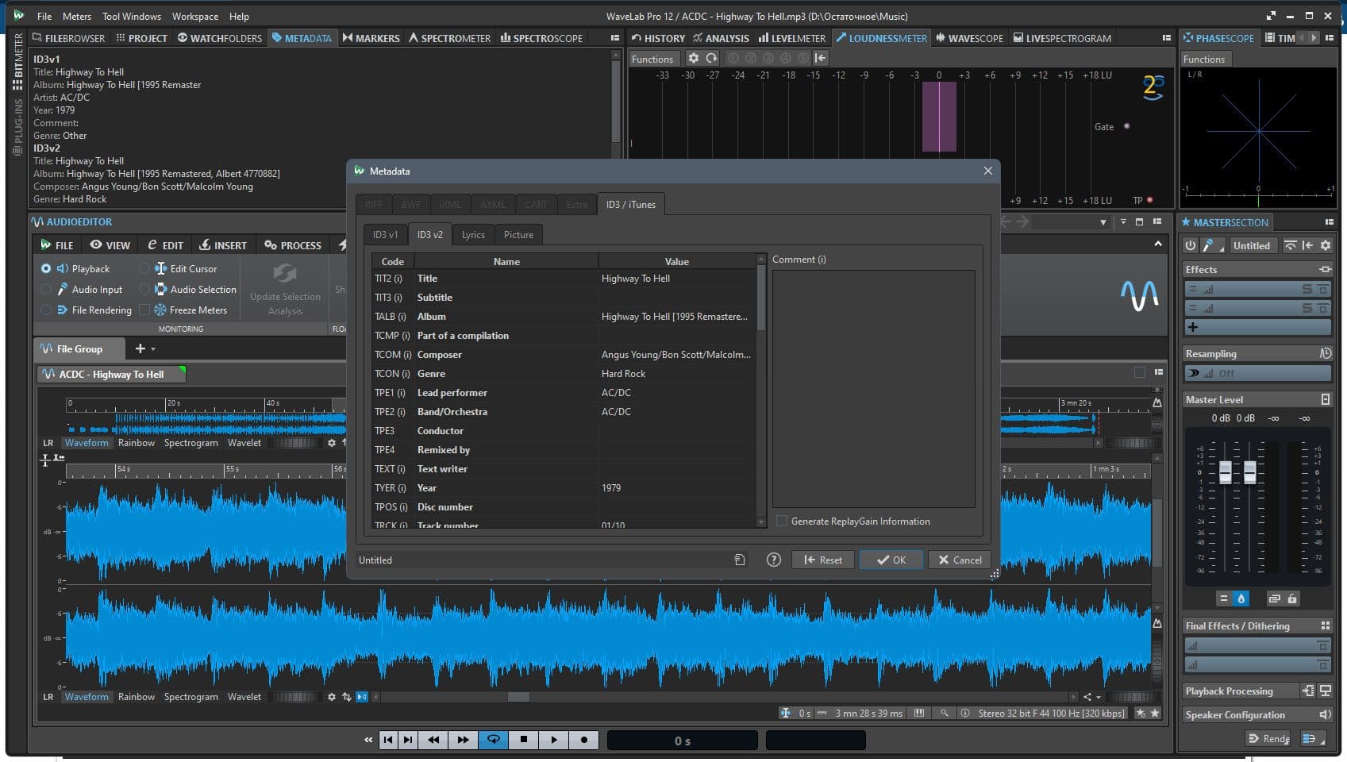Collapse the Resampling section
Image resolution: width=1347 pixels, height=762 pixels.
click(1210, 354)
